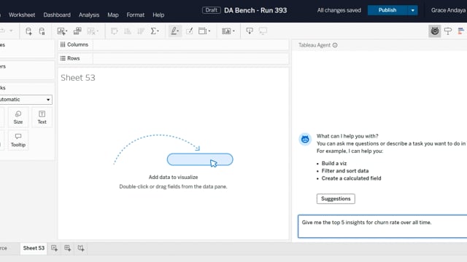Add new story from bottom tab bar
Viewport: 467px width, 262px height.
tap(81, 248)
